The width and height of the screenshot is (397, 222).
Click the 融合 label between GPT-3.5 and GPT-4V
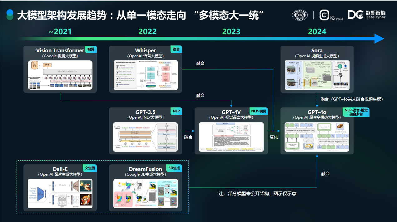188,137
